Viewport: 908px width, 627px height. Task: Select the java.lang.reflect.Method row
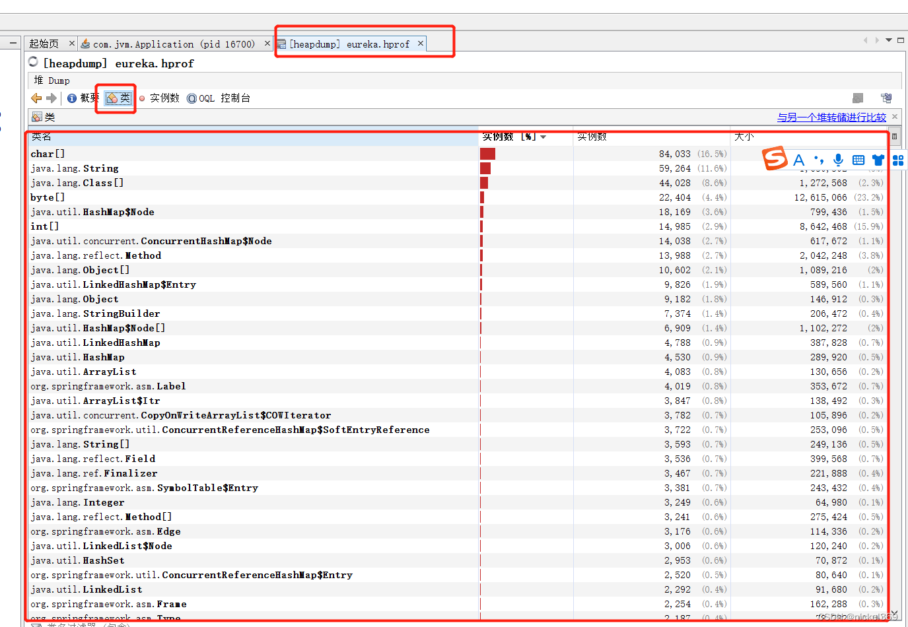point(459,255)
